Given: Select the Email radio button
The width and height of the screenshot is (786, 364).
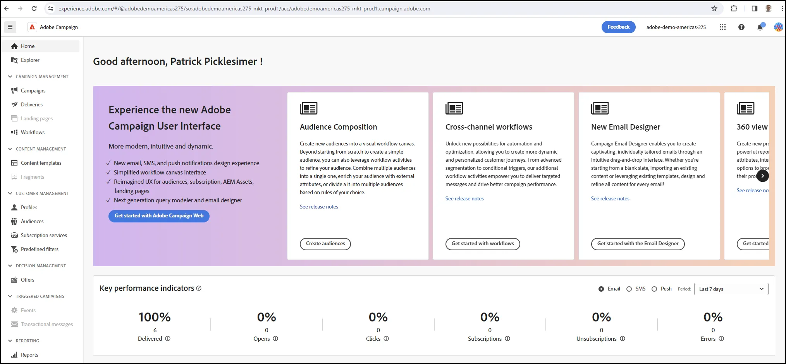Looking at the screenshot, I should click(601, 289).
